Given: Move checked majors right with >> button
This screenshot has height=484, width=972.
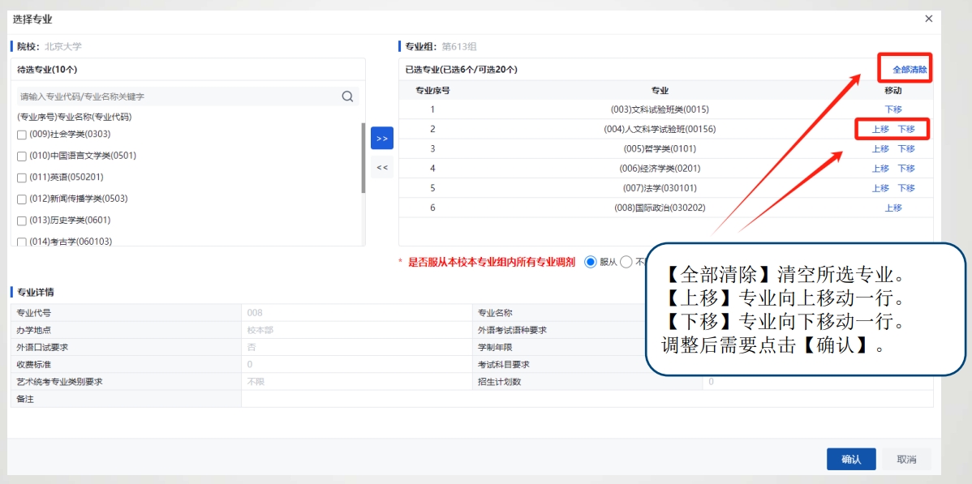Looking at the screenshot, I should pos(382,138).
